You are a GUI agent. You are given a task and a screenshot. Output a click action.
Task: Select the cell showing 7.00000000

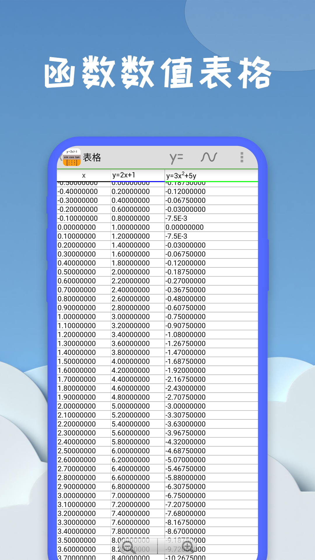(130, 496)
